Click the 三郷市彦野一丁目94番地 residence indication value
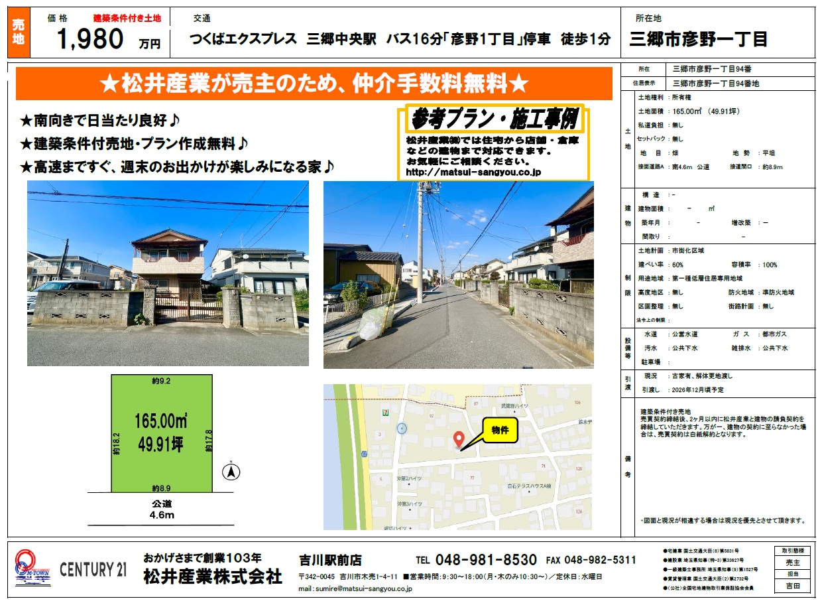Screen dimensions: 820x605 click(716, 83)
